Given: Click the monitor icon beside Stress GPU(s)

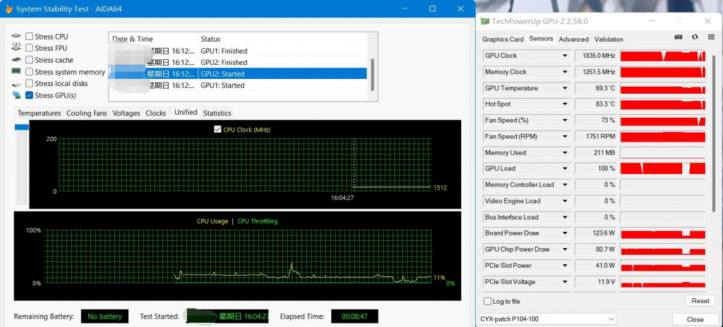Looking at the screenshot, I should coord(17,95).
